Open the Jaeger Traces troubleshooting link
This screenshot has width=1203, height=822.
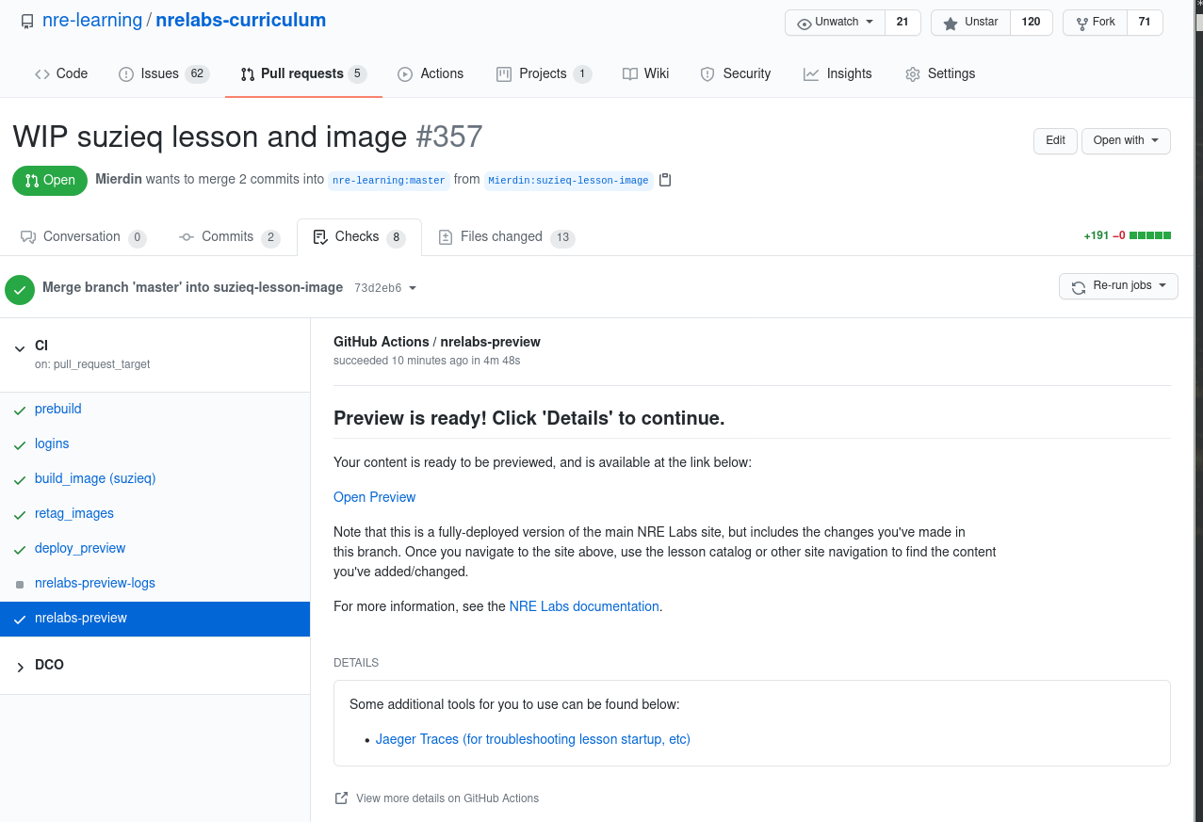pyautogui.click(x=533, y=739)
